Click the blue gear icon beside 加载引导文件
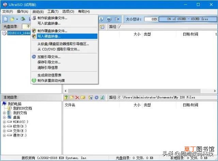218x161 pixels. click(x=34, y=57)
